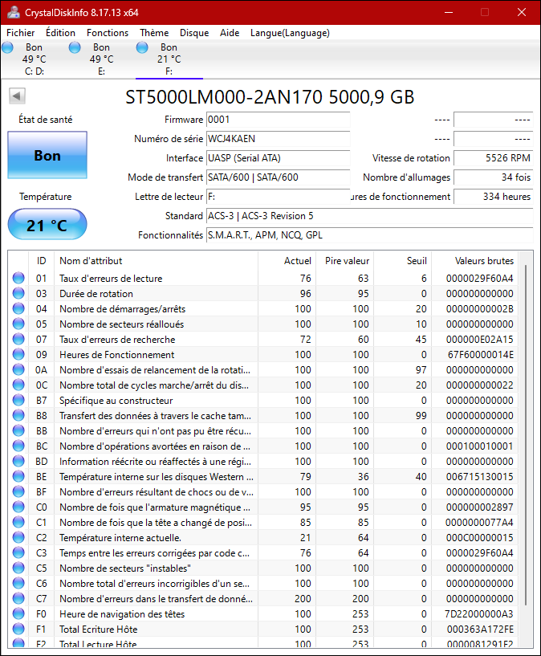Viewport: 541px width, 656px height.
Task: Click status orb for attribute 05 reallocated sectors
Action: (x=18, y=324)
